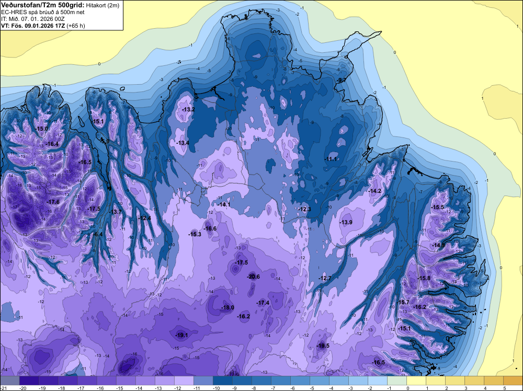The image size is (523, 391).
Task: Click the -15.7 temperature label
Action: point(403,302)
